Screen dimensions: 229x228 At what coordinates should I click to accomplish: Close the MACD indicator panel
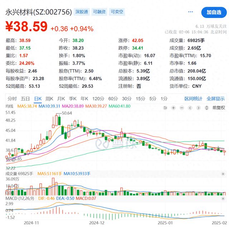click(223, 199)
